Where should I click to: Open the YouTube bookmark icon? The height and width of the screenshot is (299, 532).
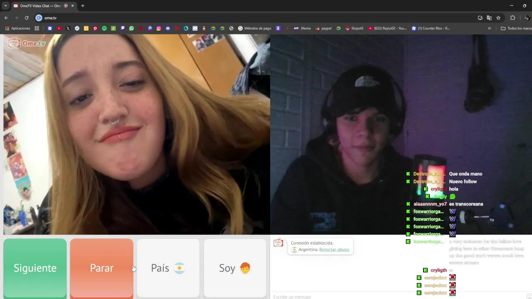pyautogui.click(x=59, y=28)
